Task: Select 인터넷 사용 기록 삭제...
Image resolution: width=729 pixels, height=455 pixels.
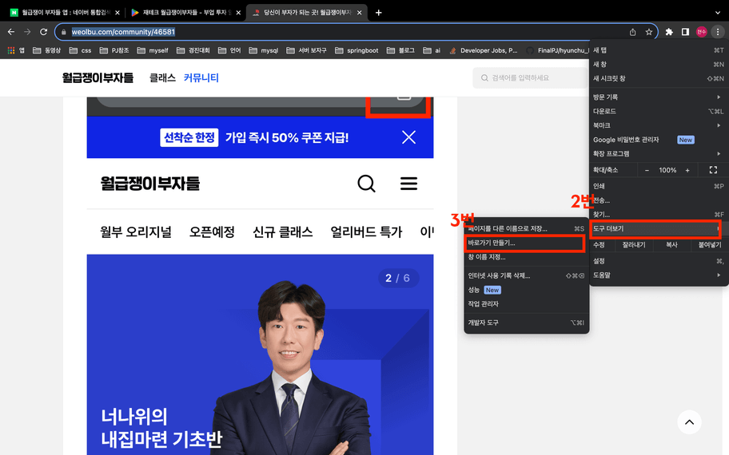Action: [x=526, y=275]
